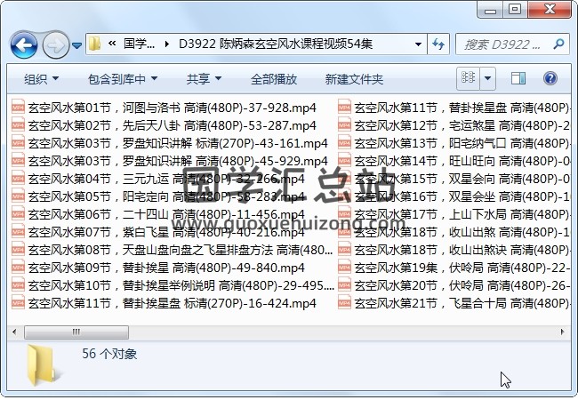
Task: Select file 玄空风水第05节，阳宅定向
Action: click(158, 196)
